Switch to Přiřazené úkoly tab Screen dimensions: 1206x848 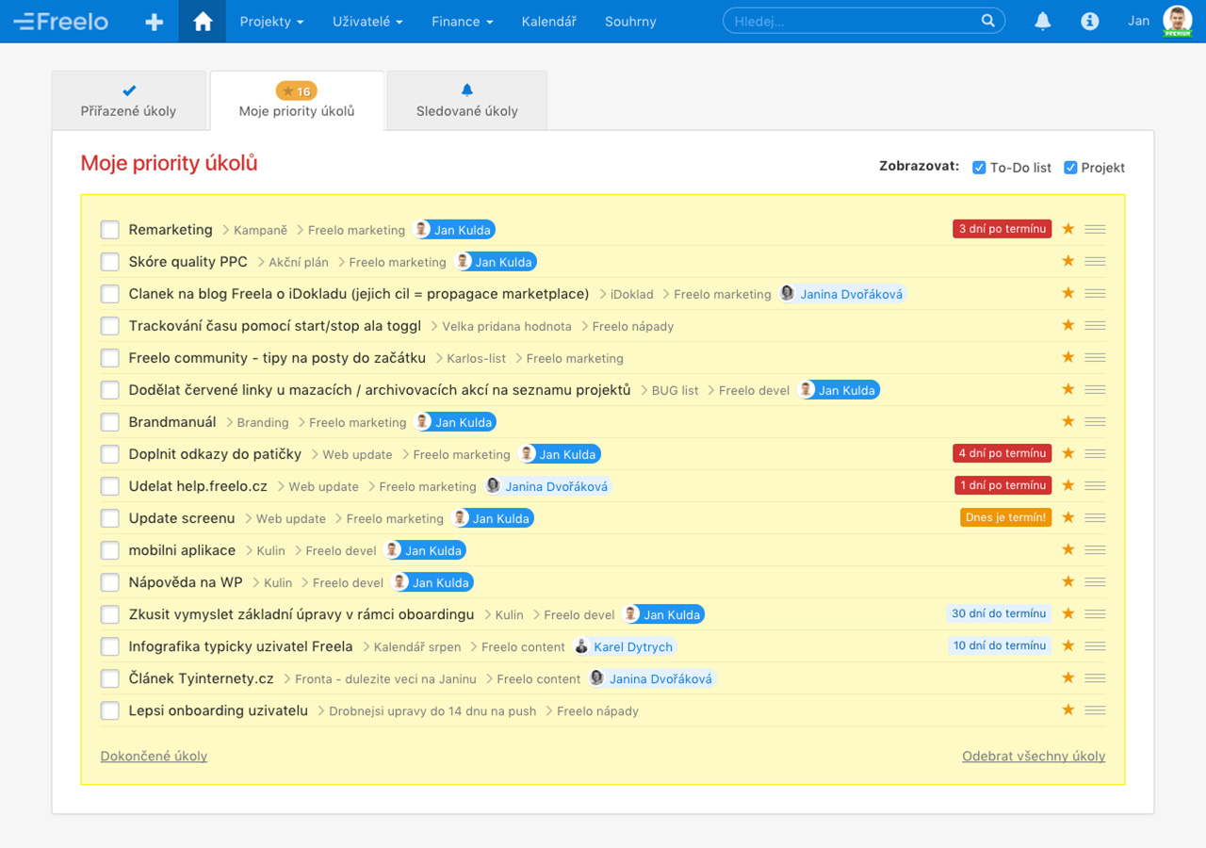coord(129,101)
